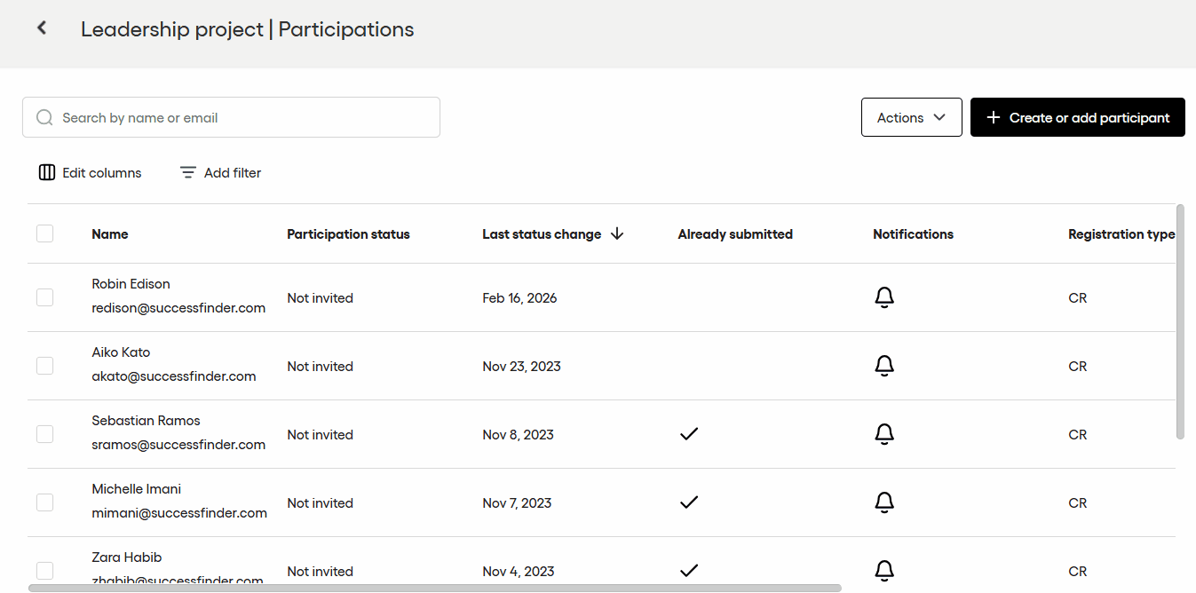This screenshot has width=1196, height=593.
Task: Click the email mimani@successfinder.com
Action: (x=179, y=513)
